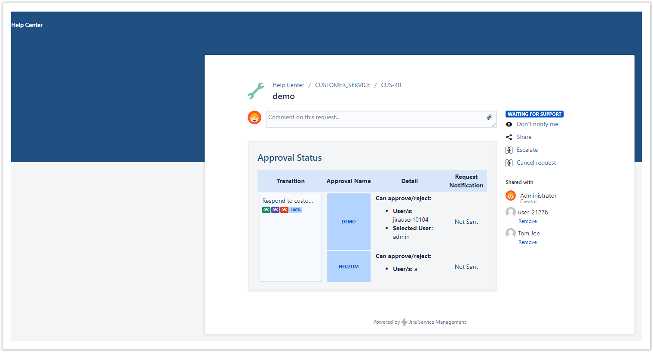Image resolution: width=653 pixels, height=352 pixels.
Task: Click the paperclip attachment icon
Action: pyautogui.click(x=489, y=117)
